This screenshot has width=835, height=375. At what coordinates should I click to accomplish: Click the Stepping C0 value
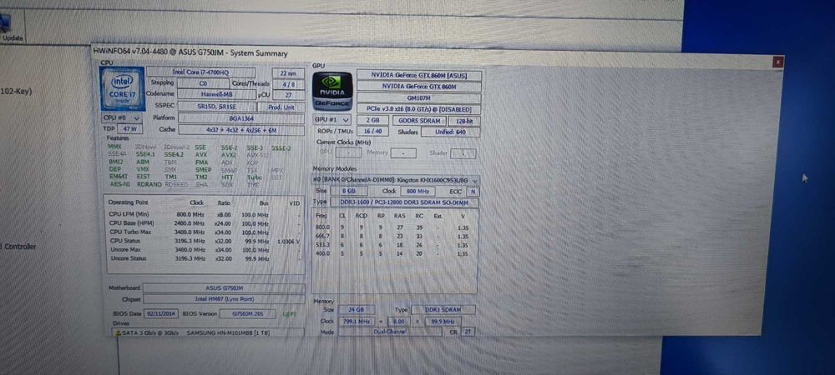203,83
